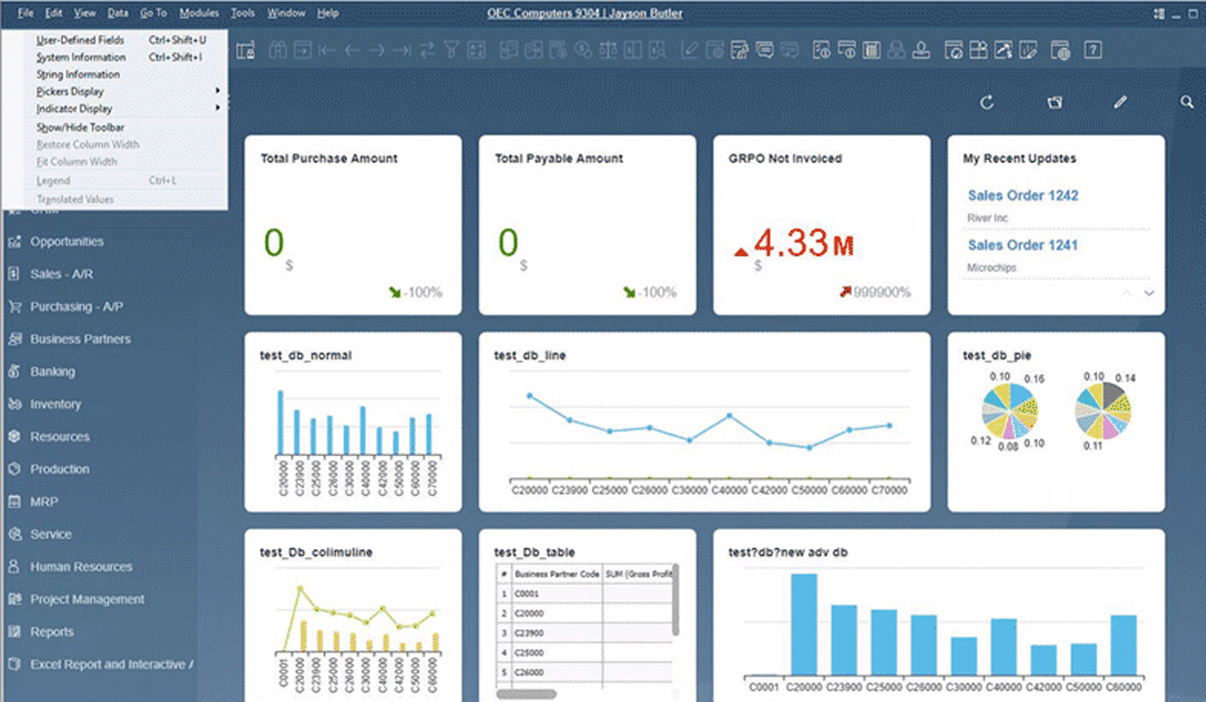This screenshot has height=702, width=1206.
Task: Click the dashboard refresh icon
Action: pyautogui.click(x=987, y=103)
